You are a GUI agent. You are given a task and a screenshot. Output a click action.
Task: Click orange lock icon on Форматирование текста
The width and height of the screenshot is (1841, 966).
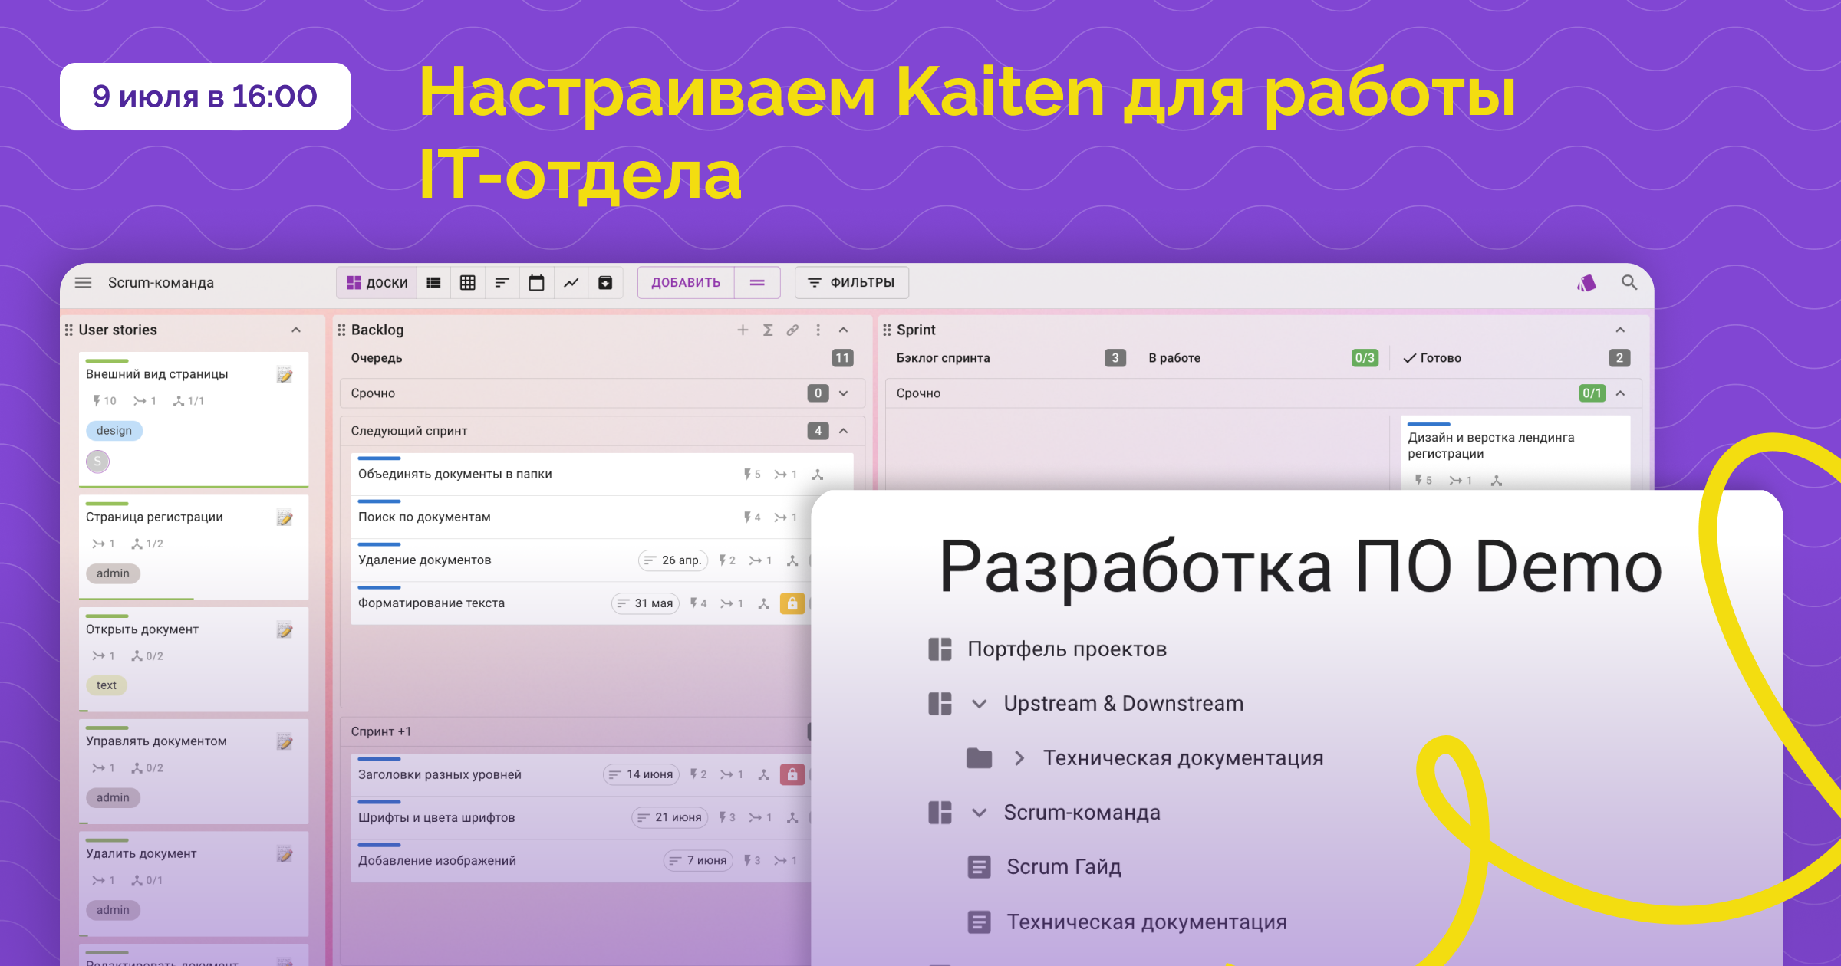click(792, 603)
